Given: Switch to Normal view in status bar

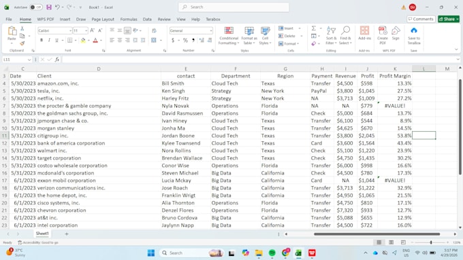Looking at the screenshot, I should (x=379, y=242).
